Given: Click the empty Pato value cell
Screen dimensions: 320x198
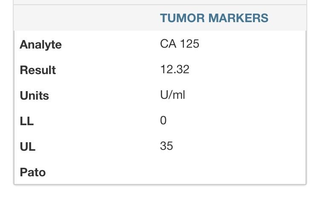Looking at the screenshot, I should 230,172.
